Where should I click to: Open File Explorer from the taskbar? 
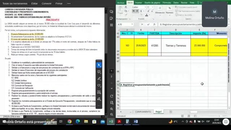pos(86,121)
